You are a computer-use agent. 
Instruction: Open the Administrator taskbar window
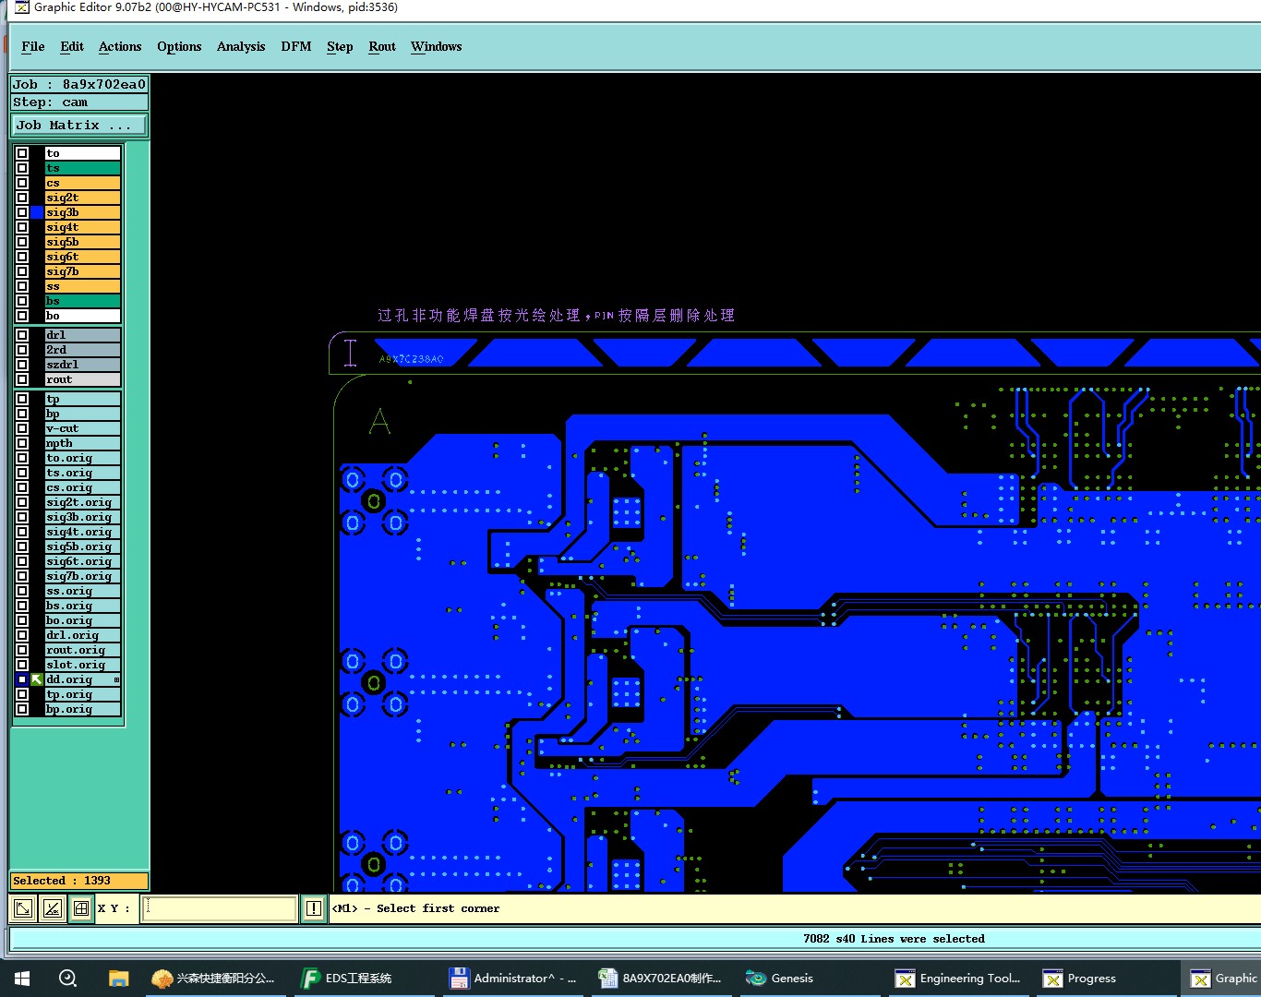pyautogui.click(x=513, y=979)
